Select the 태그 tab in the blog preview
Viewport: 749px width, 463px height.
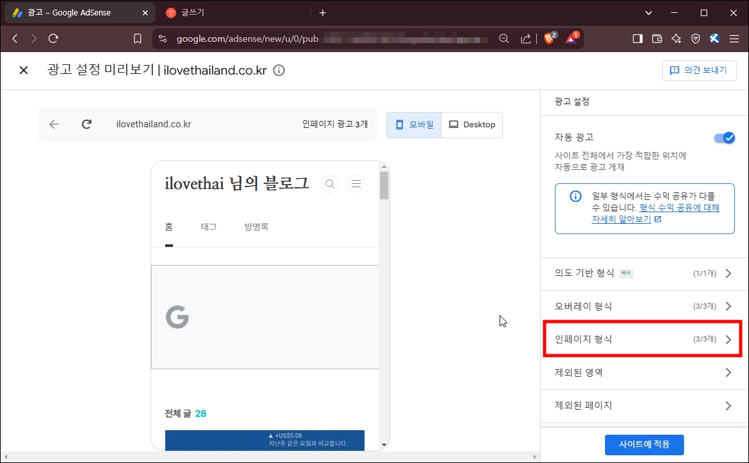click(208, 226)
